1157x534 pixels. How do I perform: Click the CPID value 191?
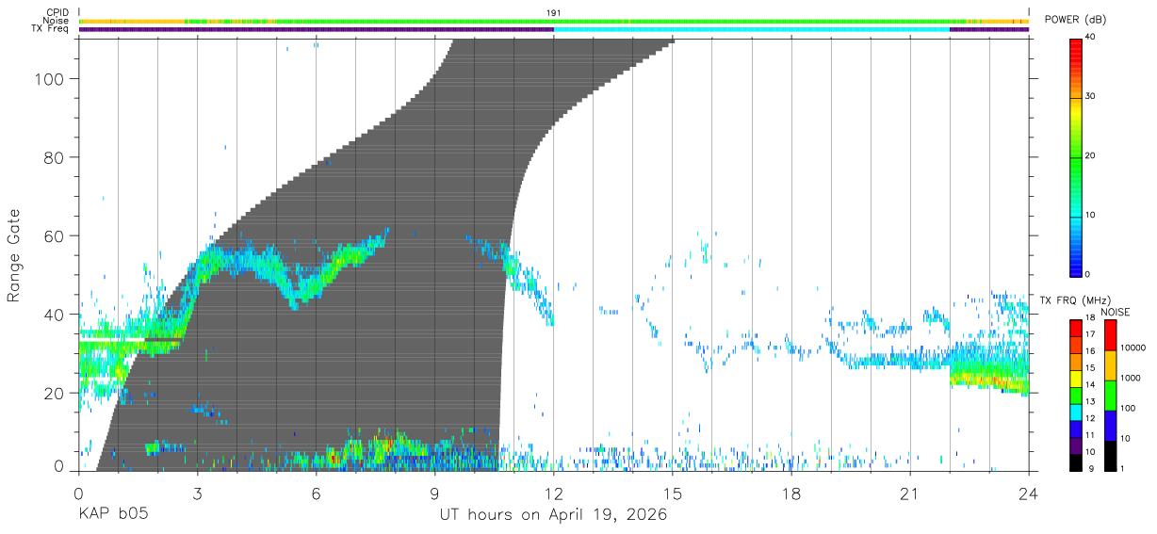tap(554, 12)
